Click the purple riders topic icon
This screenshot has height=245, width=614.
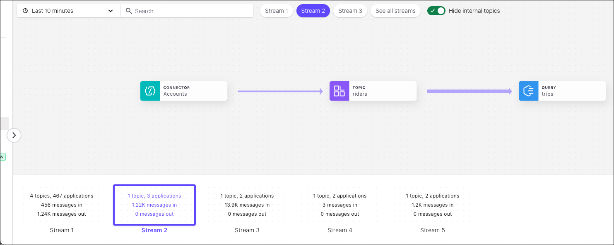click(339, 91)
